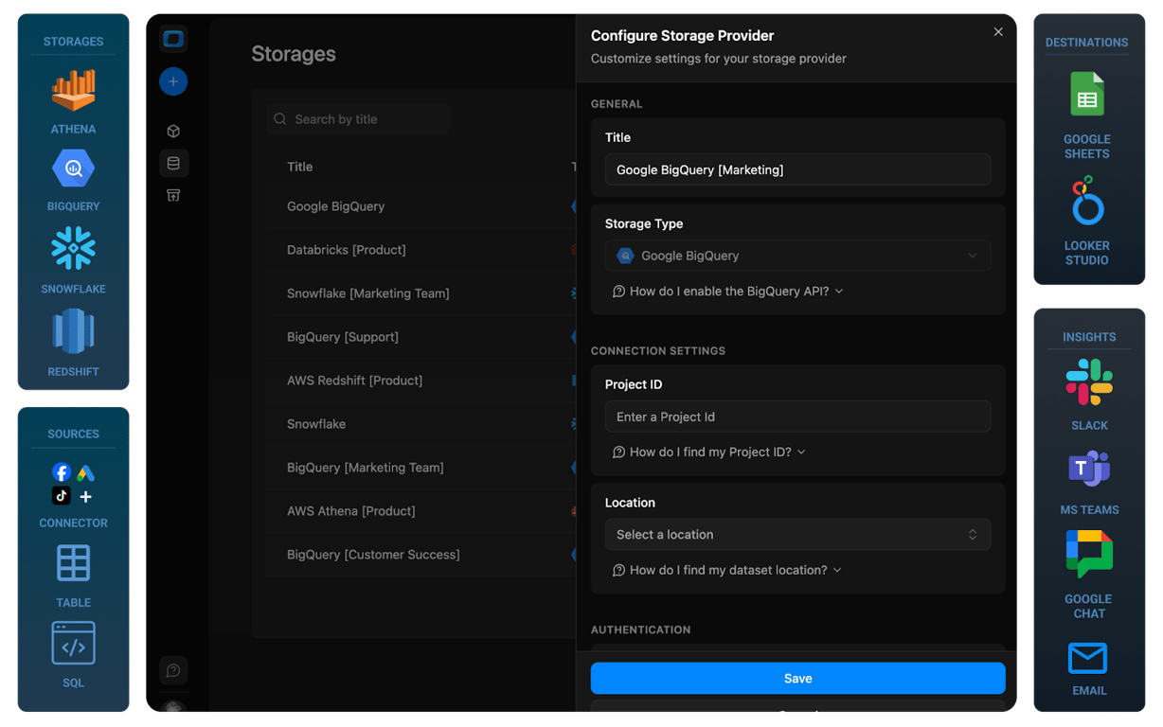Expand How do I enable the BigQuery API

pyautogui.click(x=728, y=292)
